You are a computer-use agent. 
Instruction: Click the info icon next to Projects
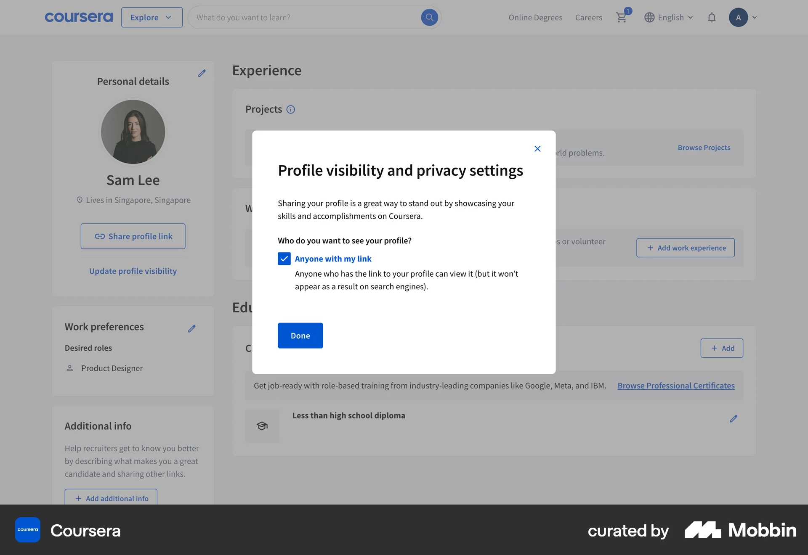click(291, 109)
